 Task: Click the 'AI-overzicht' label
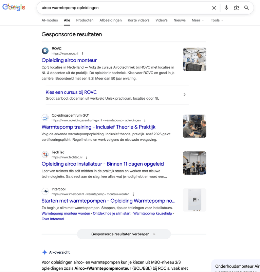pyautogui.click(x=59, y=252)
